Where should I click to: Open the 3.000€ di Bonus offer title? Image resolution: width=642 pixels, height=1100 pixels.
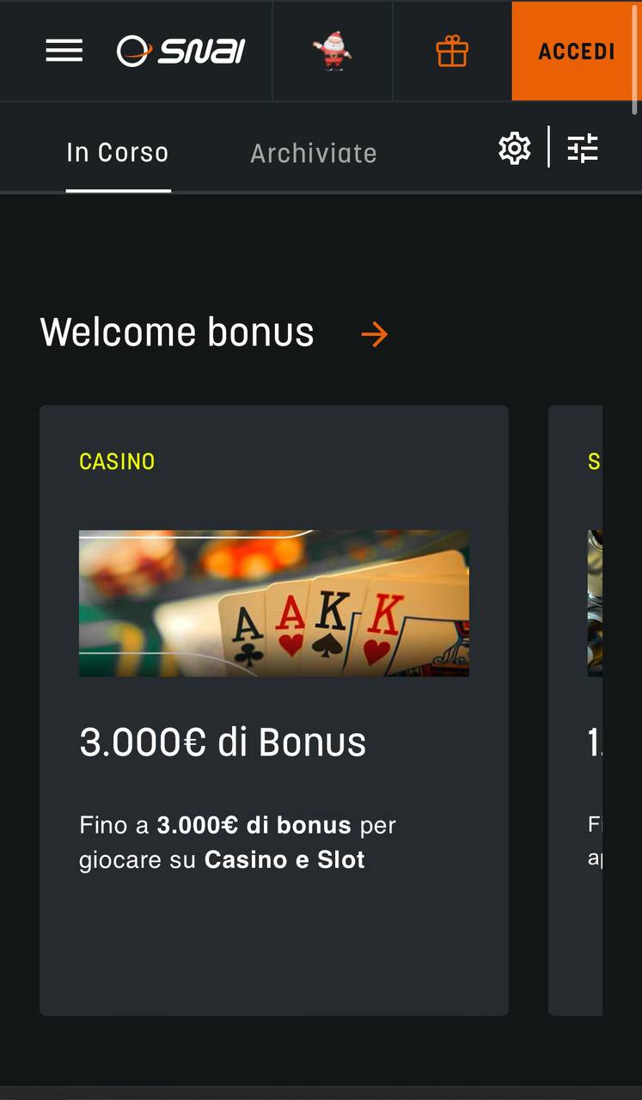point(223,742)
